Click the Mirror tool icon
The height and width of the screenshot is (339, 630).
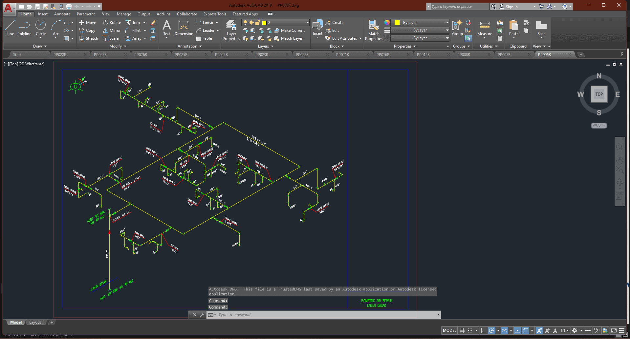click(105, 30)
